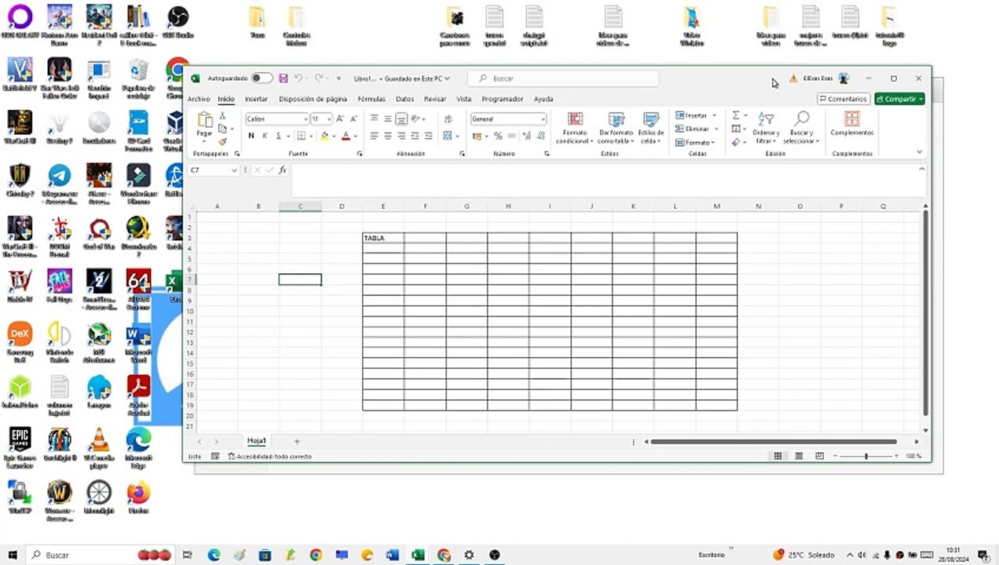Increase the font size
This screenshot has height=565, width=999.
coord(340,118)
